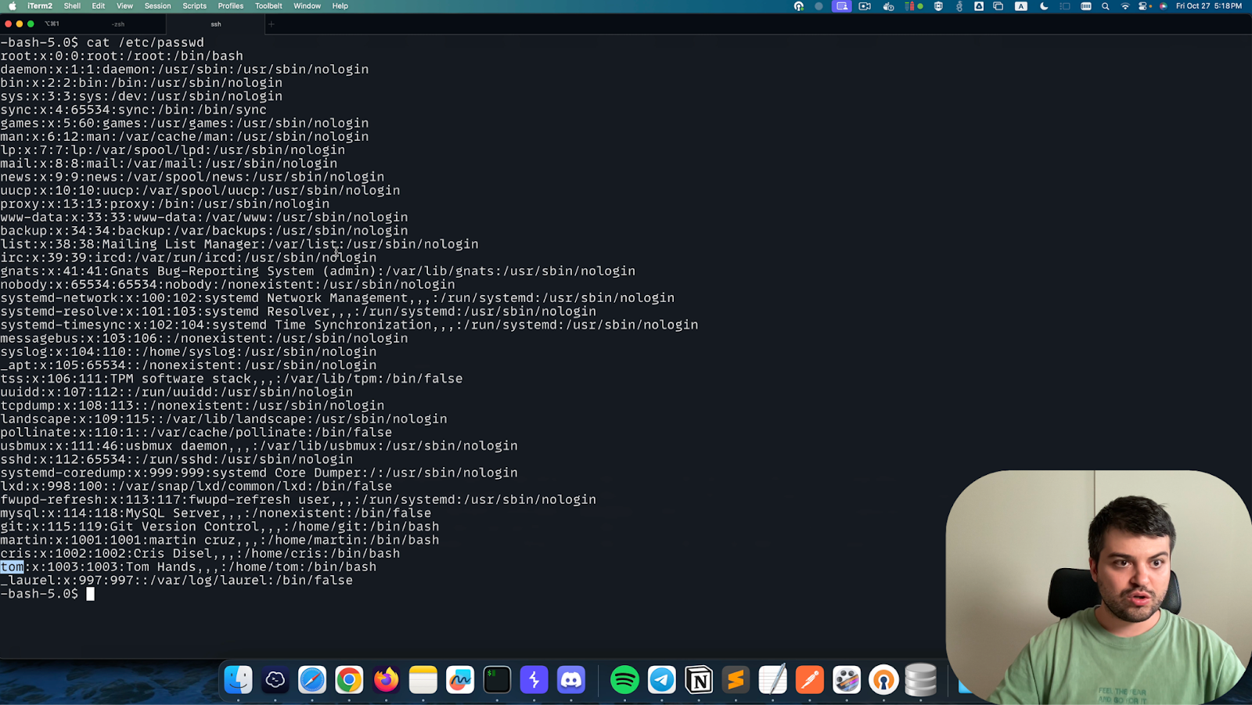Screen dimensions: 1252x705
Task: Open the film reel app in Dock
Action: tap(847, 679)
